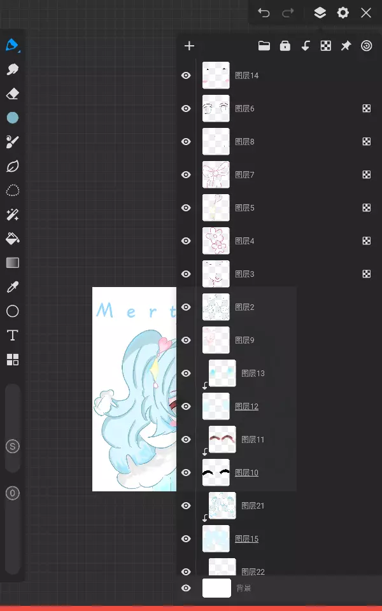
Task: Click layer name 图层9
Action: point(244,340)
